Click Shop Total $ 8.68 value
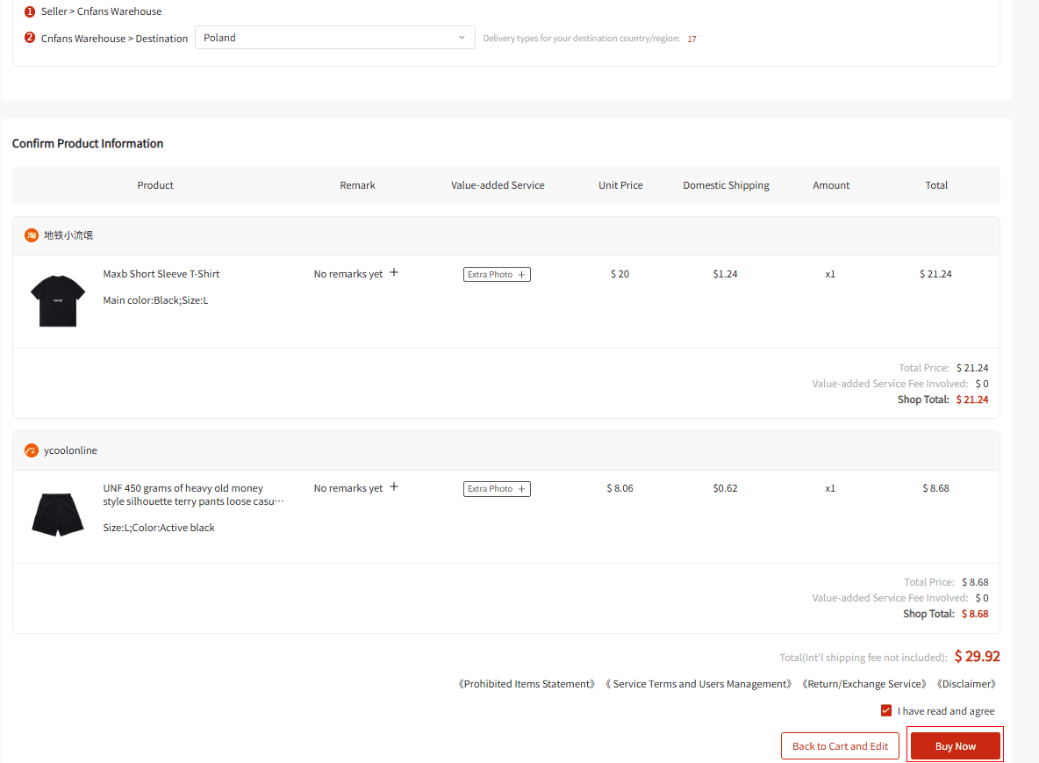This screenshot has height=763, width=1039. tap(975, 614)
